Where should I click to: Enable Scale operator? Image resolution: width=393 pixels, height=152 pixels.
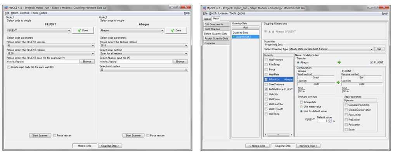[346, 130]
